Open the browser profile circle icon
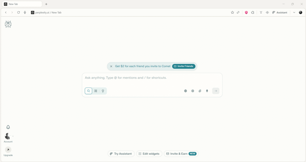 (301, 13)
